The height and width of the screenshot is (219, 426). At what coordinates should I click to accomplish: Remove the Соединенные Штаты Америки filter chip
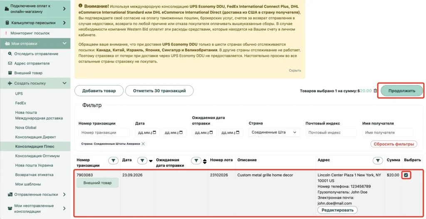[x=143, y=144]
